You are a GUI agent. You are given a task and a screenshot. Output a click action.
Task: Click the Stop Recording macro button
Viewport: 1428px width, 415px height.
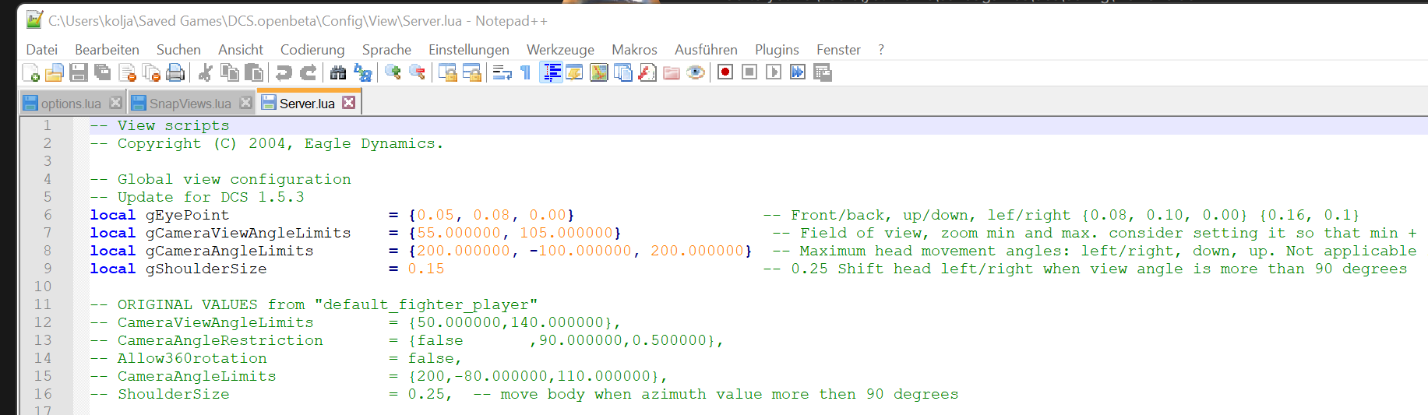(x=749, y=72)
